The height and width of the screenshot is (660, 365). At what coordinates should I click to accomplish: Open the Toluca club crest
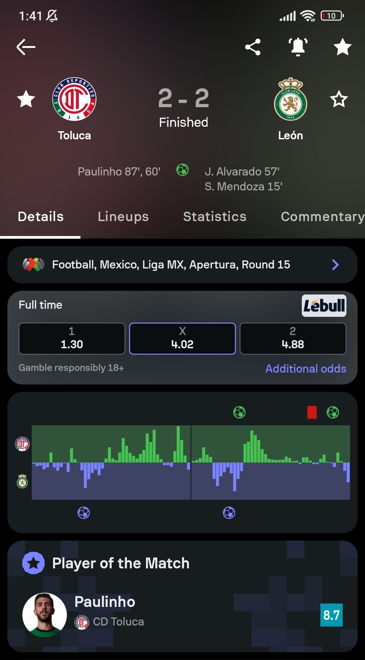click(x=74, y=99)
